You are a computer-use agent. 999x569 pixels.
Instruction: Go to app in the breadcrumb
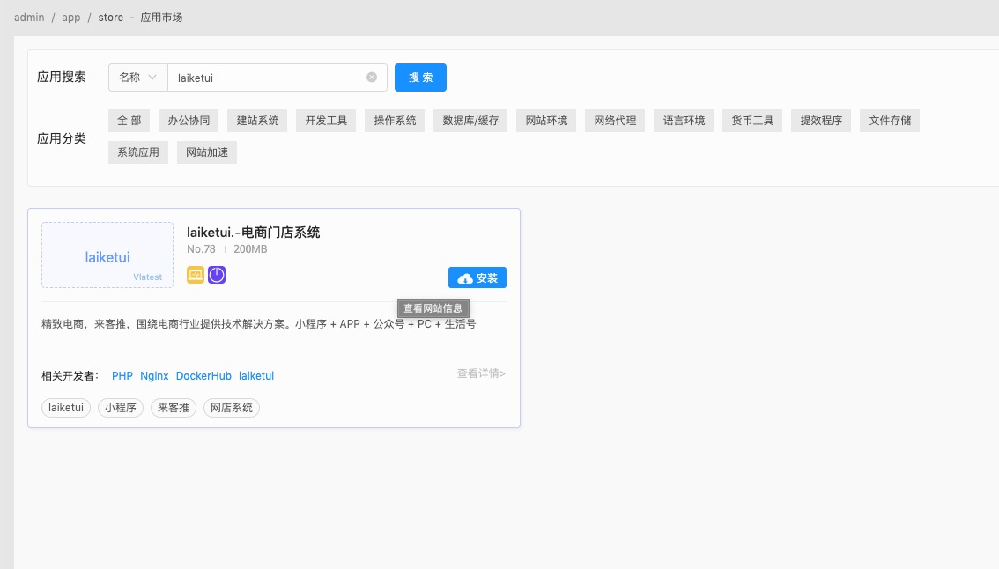click(x=71, y=18)
